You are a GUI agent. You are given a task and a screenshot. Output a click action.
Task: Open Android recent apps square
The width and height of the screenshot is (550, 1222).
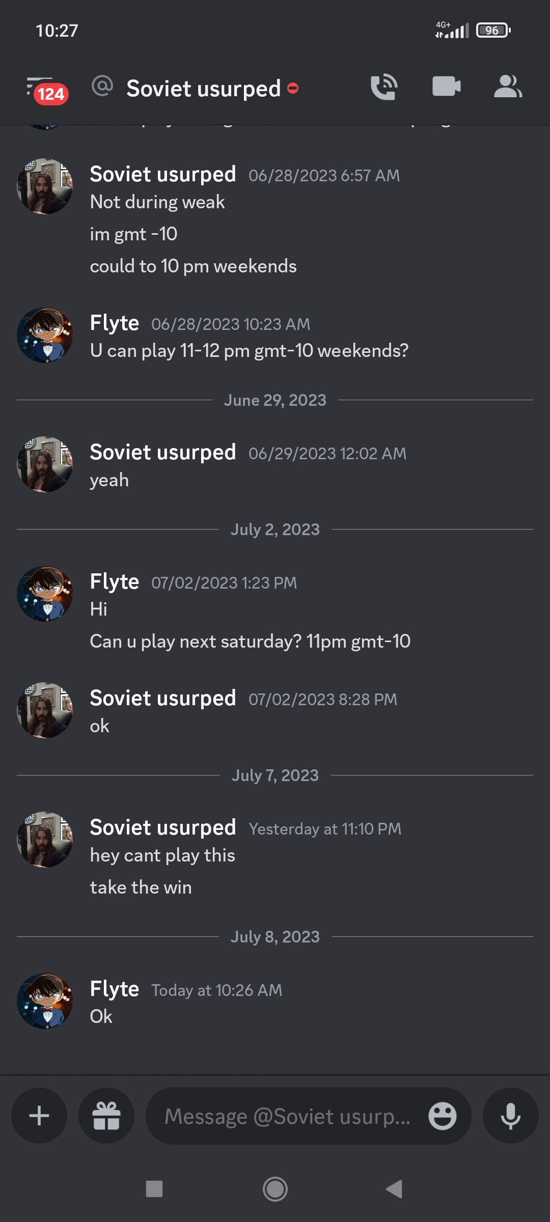pos(154,1189)
